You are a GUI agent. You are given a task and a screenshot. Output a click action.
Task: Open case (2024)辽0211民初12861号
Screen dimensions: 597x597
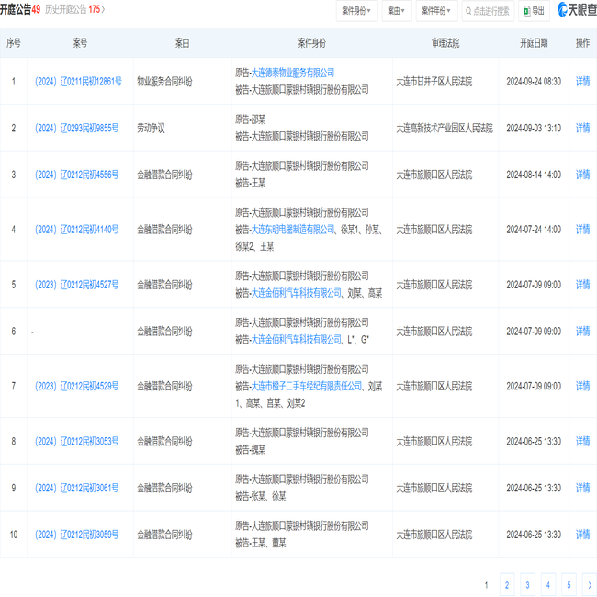78,81
